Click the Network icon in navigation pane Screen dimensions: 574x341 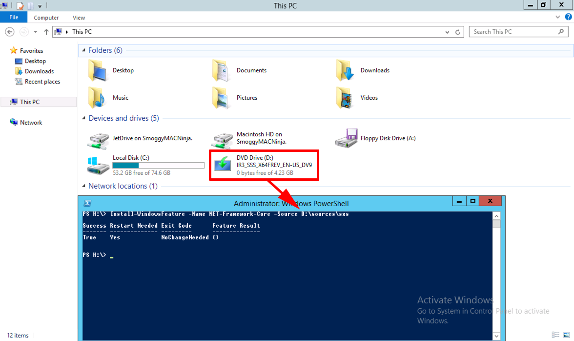pyautogui.click(x=14, y=122)
